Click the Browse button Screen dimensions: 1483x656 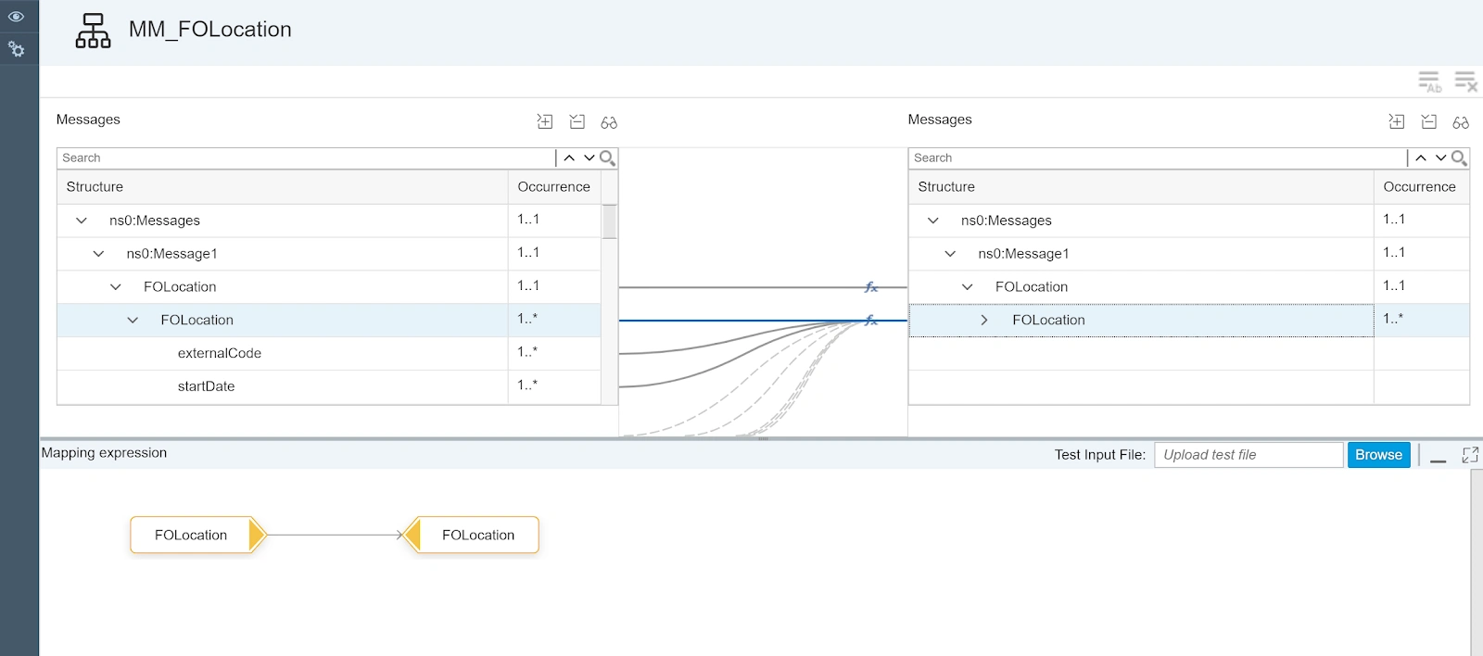point(1378,455)
